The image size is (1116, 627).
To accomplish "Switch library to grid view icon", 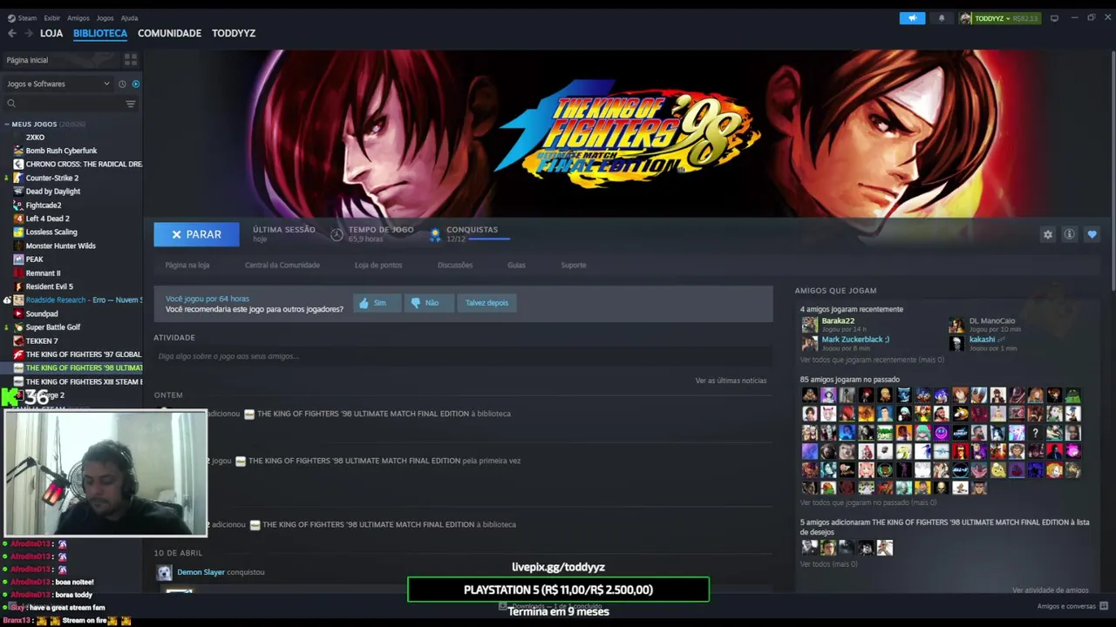I will 131,60.
